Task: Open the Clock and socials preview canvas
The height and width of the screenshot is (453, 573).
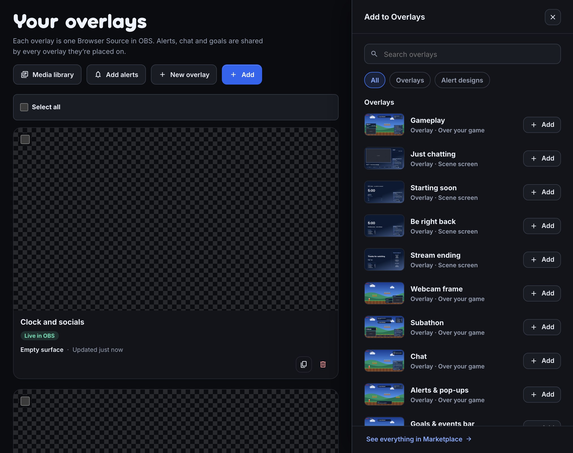Action: [176, 219]
